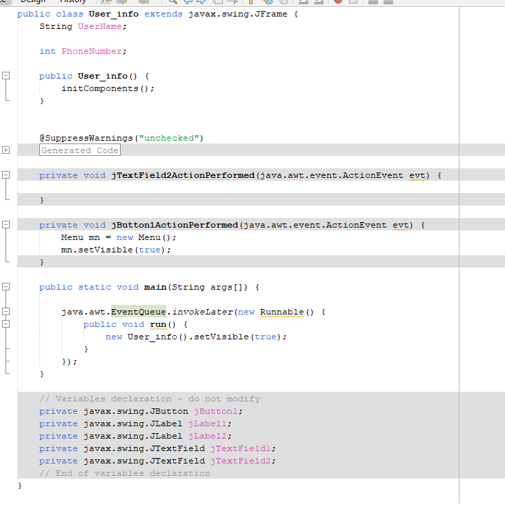Click the 'End of variables declaration' comment

tap(125, 473)
